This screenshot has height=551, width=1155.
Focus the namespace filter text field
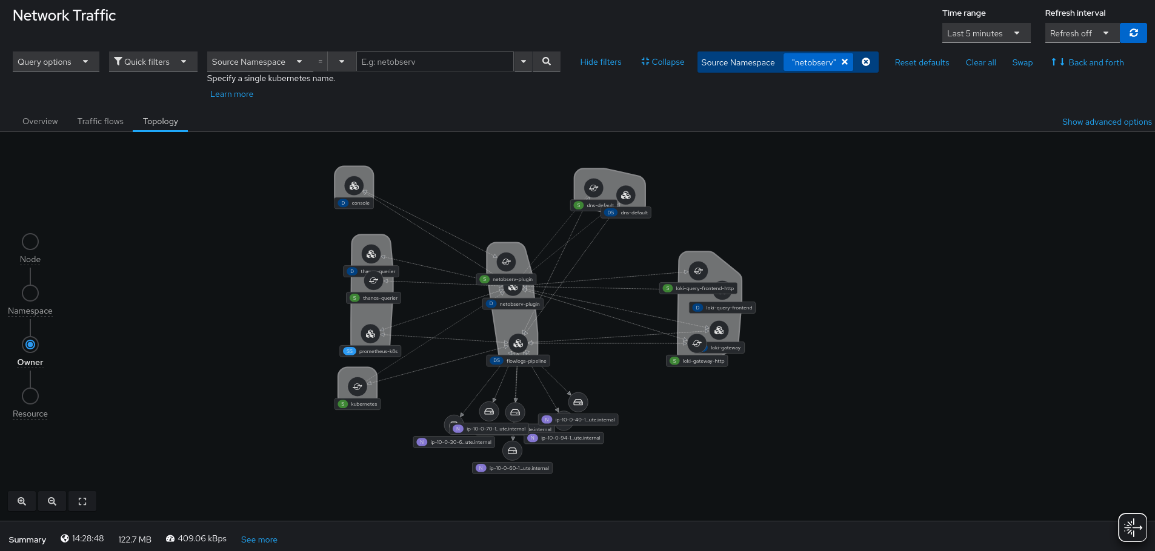click(x=434, y=62)
